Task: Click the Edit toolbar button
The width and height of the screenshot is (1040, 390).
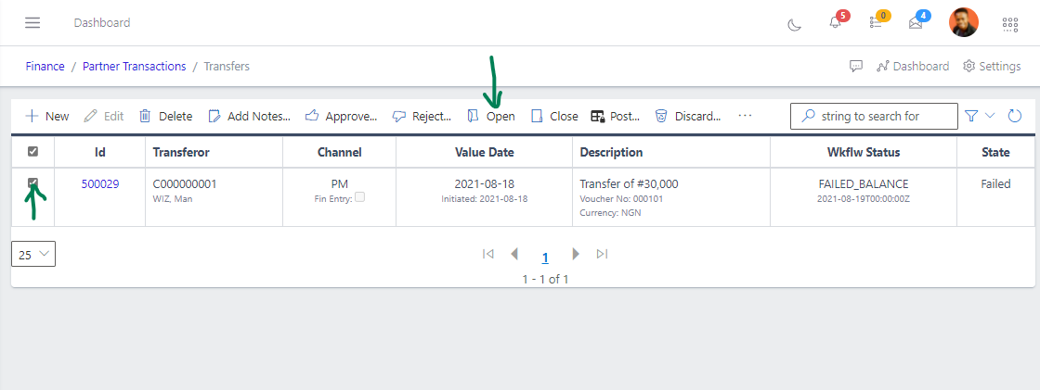Action: tap(104, 116)
